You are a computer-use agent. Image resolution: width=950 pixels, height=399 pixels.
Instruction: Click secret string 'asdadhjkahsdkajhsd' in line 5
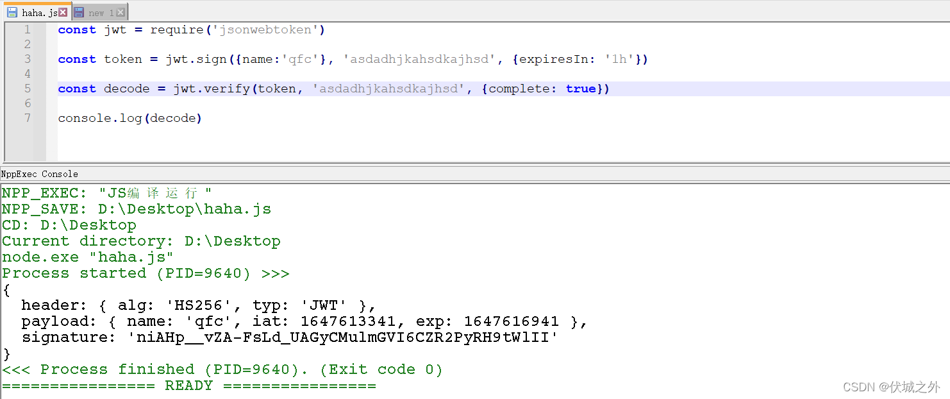[x=388, y=89]
